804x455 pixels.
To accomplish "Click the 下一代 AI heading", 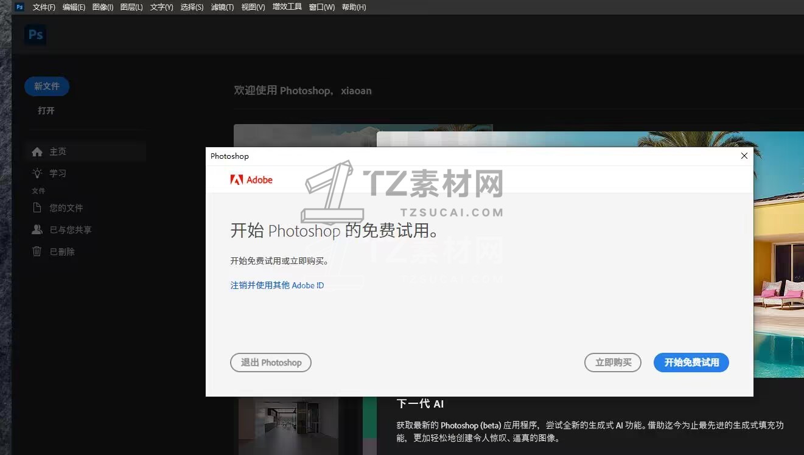I will click(421, 404).
